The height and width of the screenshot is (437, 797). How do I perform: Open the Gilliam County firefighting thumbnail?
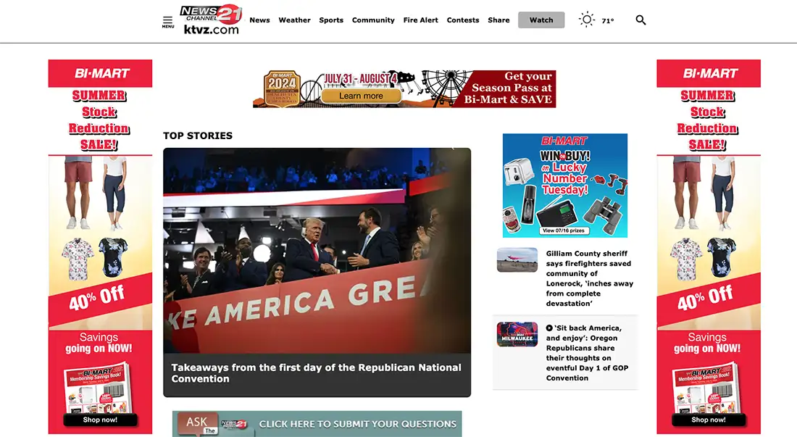pos(517,259)
